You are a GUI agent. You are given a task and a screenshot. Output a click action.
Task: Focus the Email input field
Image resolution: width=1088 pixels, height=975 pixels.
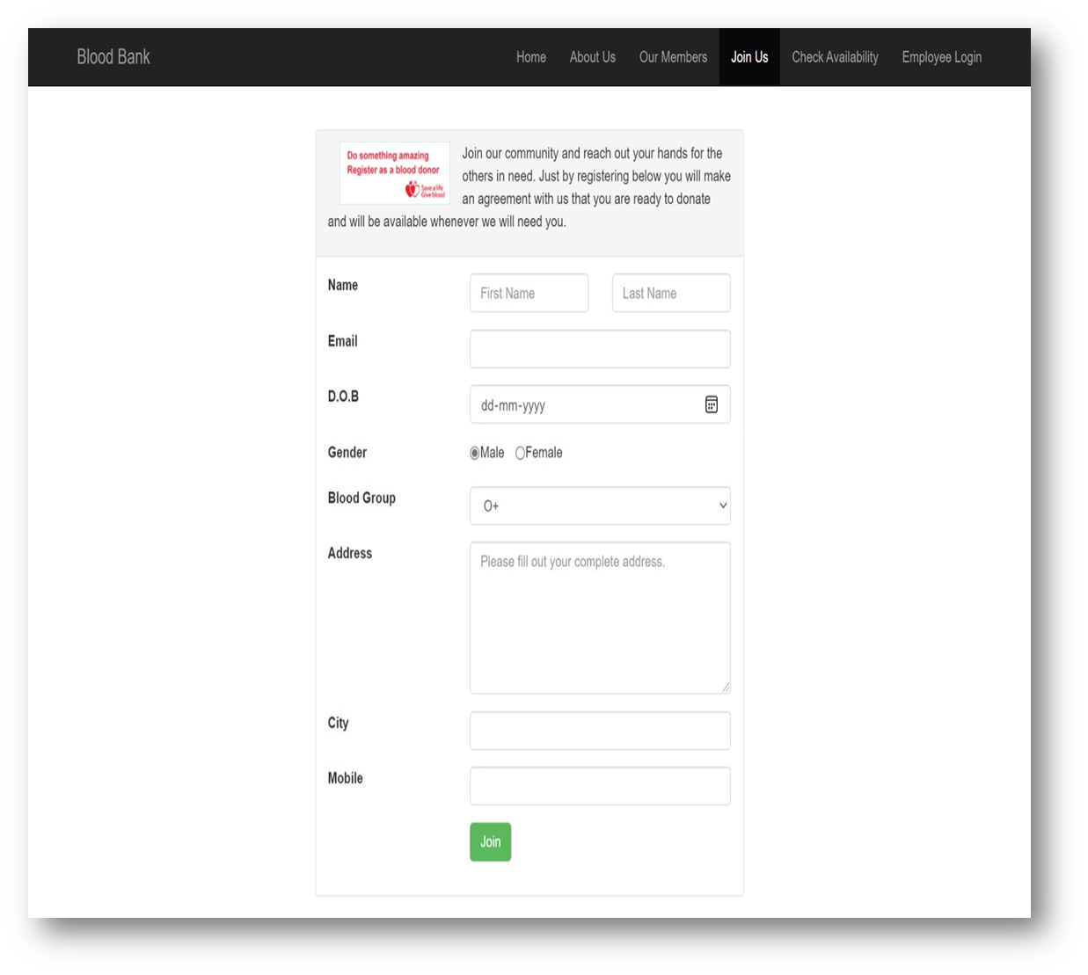(x=600, y=348)
